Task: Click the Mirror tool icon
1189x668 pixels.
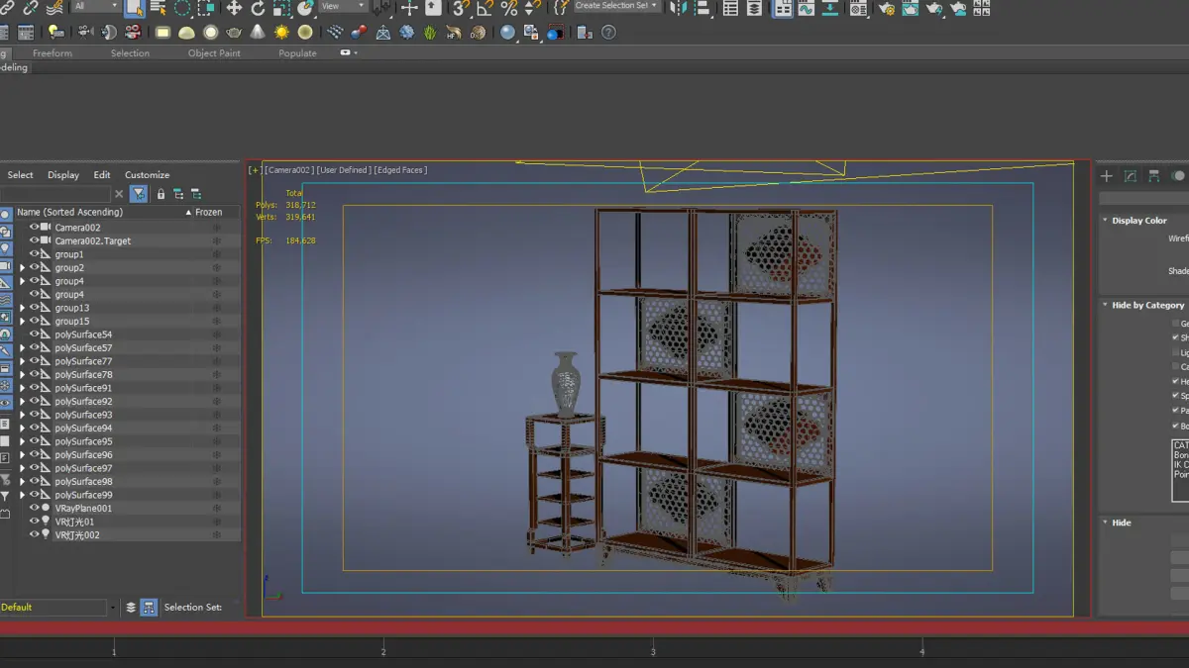Action: 679,8
